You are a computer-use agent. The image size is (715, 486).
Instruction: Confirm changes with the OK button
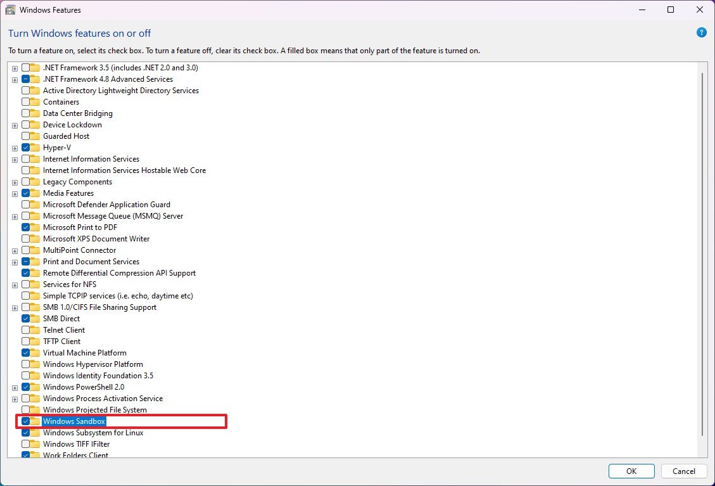(x=631, y=471)
